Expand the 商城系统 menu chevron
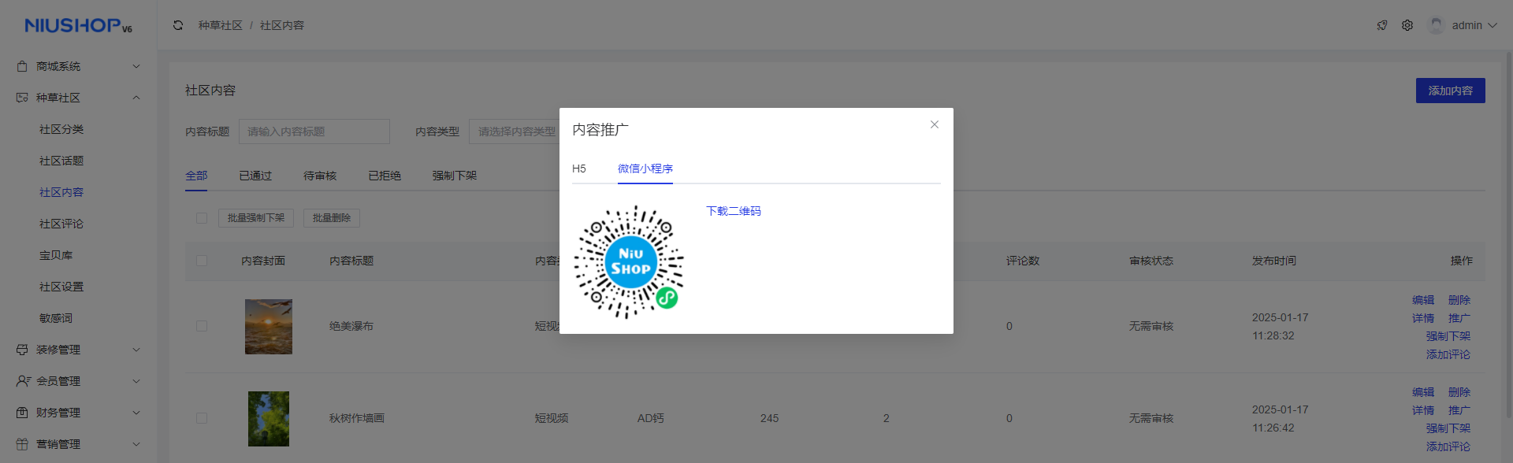This screenshot has width=1513, height=463. [136, 66]
